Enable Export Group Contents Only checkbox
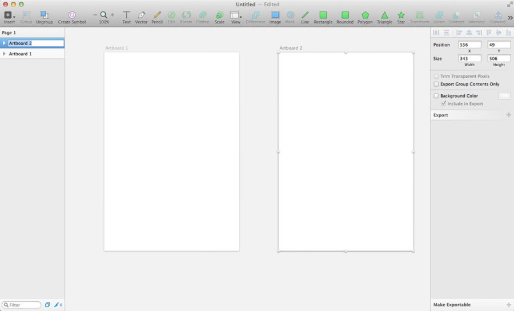The height and width of the screenshot is (311, 514). click(x=436, y=84)
